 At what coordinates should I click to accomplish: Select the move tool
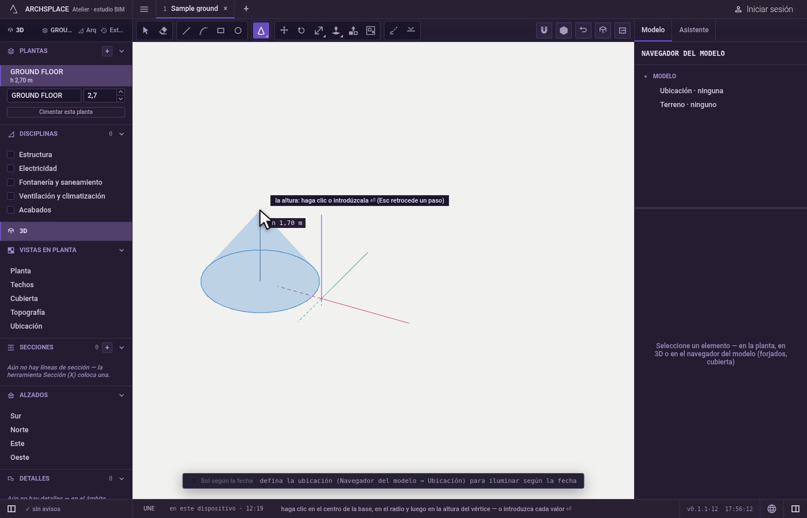[x=284, y=31]
